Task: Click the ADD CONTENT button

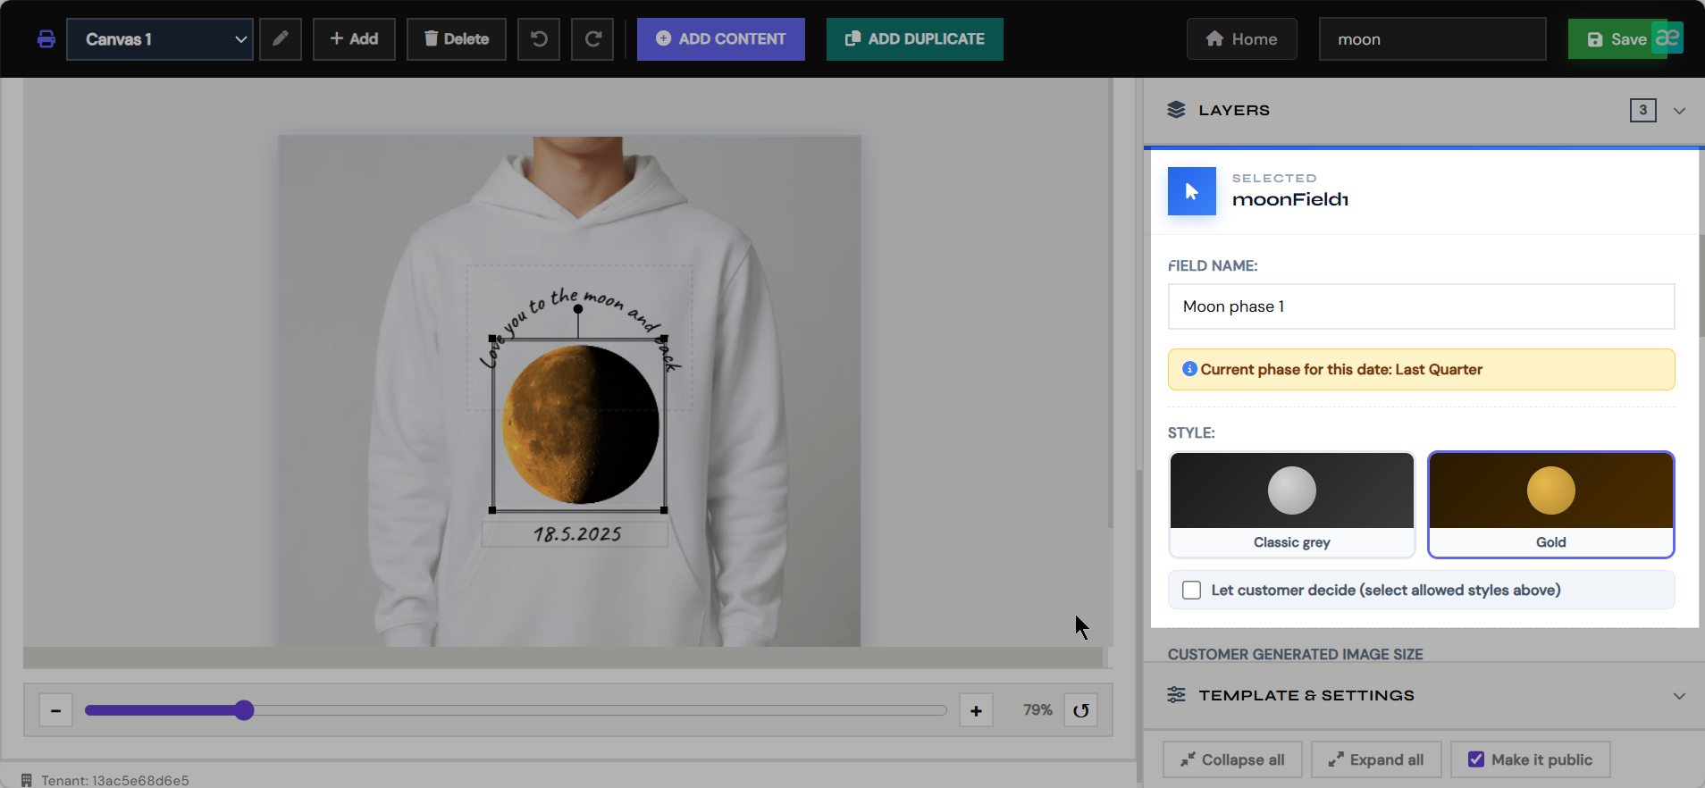Action: tap(721, 39)
